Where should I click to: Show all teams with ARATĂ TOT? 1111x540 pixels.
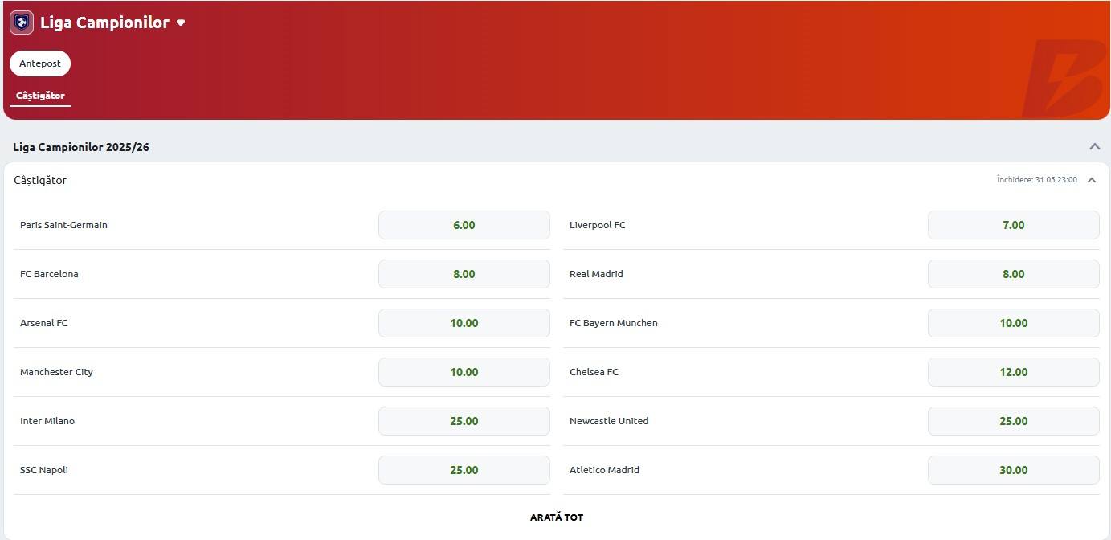pos(557,517)
